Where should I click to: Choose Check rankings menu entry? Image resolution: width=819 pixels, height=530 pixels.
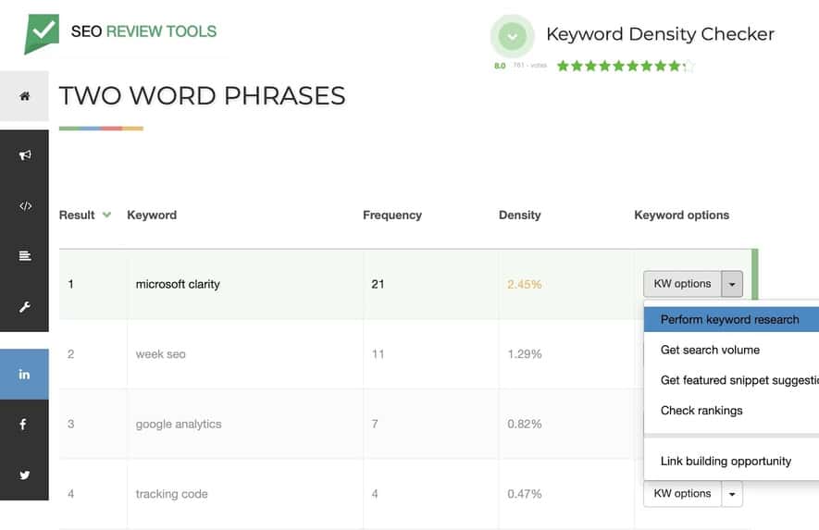tap(731, 411)
